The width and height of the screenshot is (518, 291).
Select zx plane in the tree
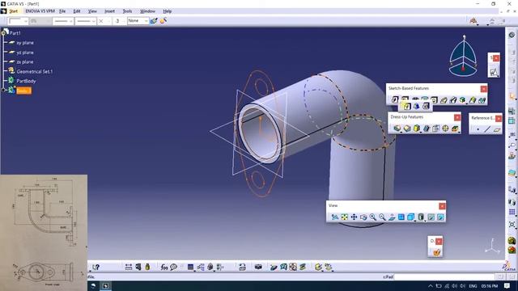coord(25,61)
